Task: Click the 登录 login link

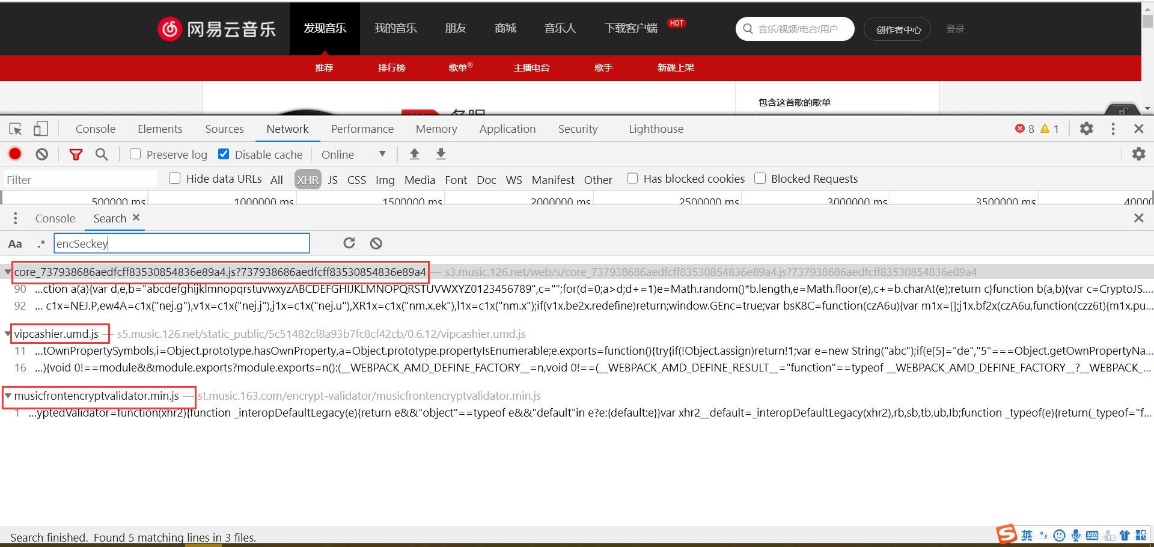Action: 955,28
